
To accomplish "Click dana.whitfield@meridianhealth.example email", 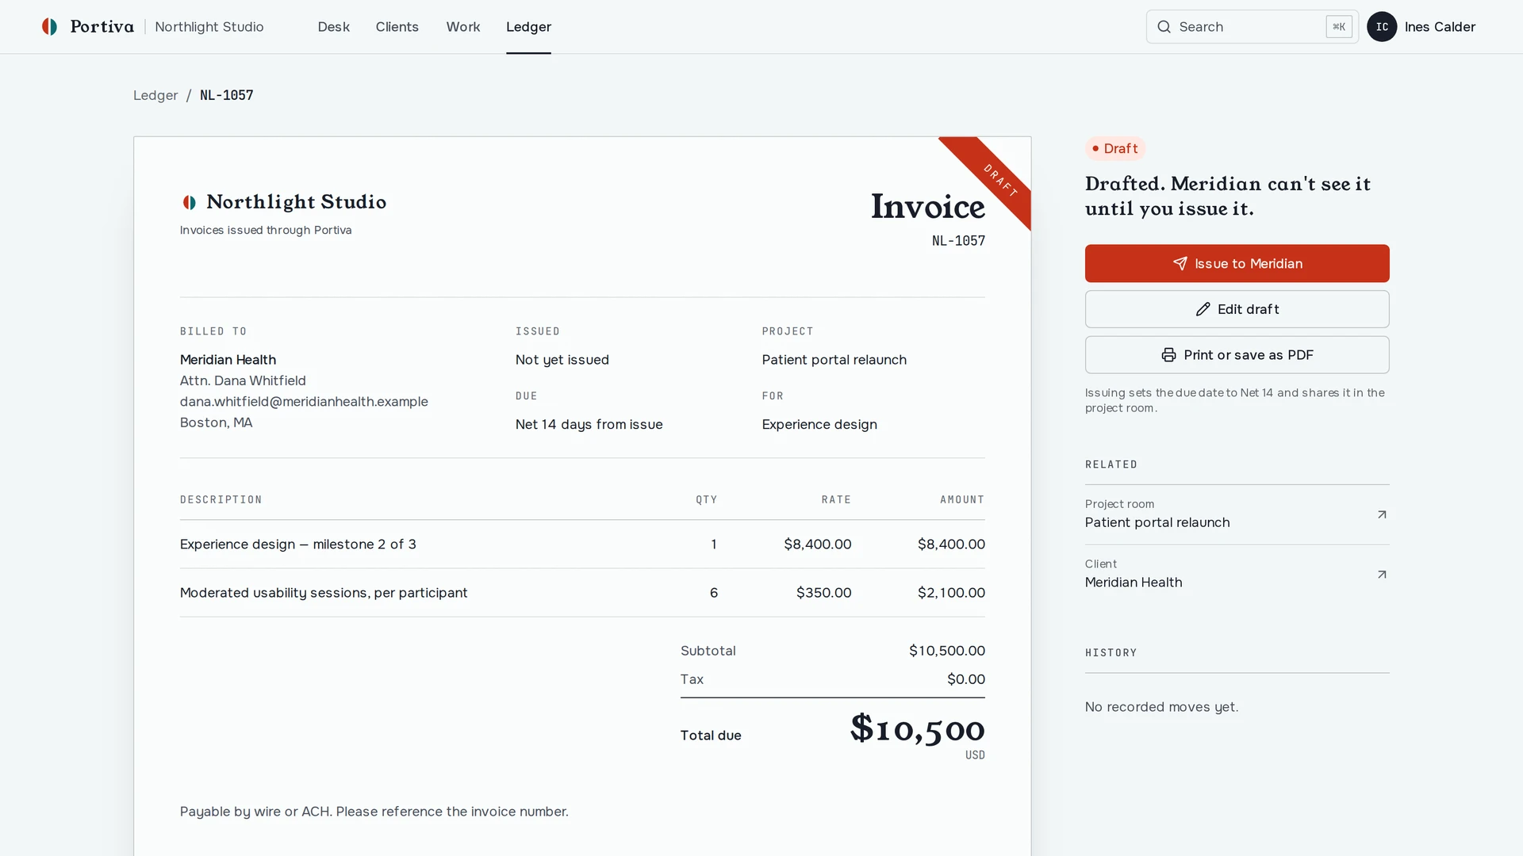I will [x=304, y=401].
